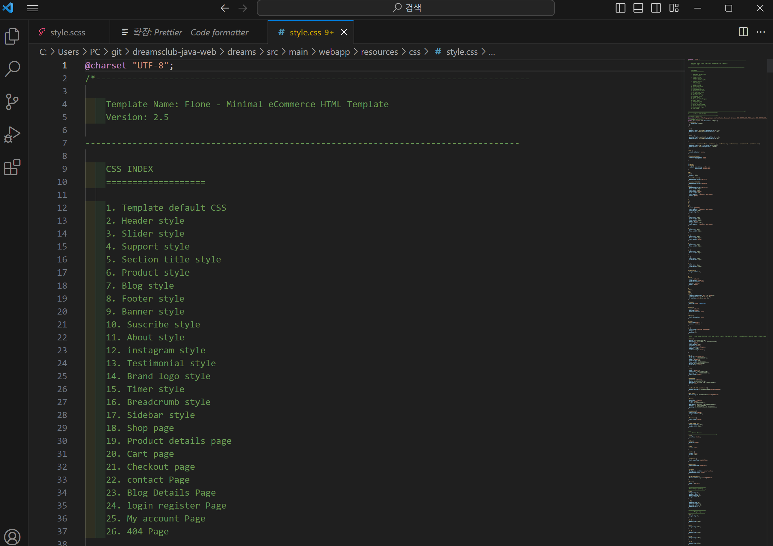Click the hamburger application menu
This screenshot has height=546, width=773.
(x=33, y=8)
